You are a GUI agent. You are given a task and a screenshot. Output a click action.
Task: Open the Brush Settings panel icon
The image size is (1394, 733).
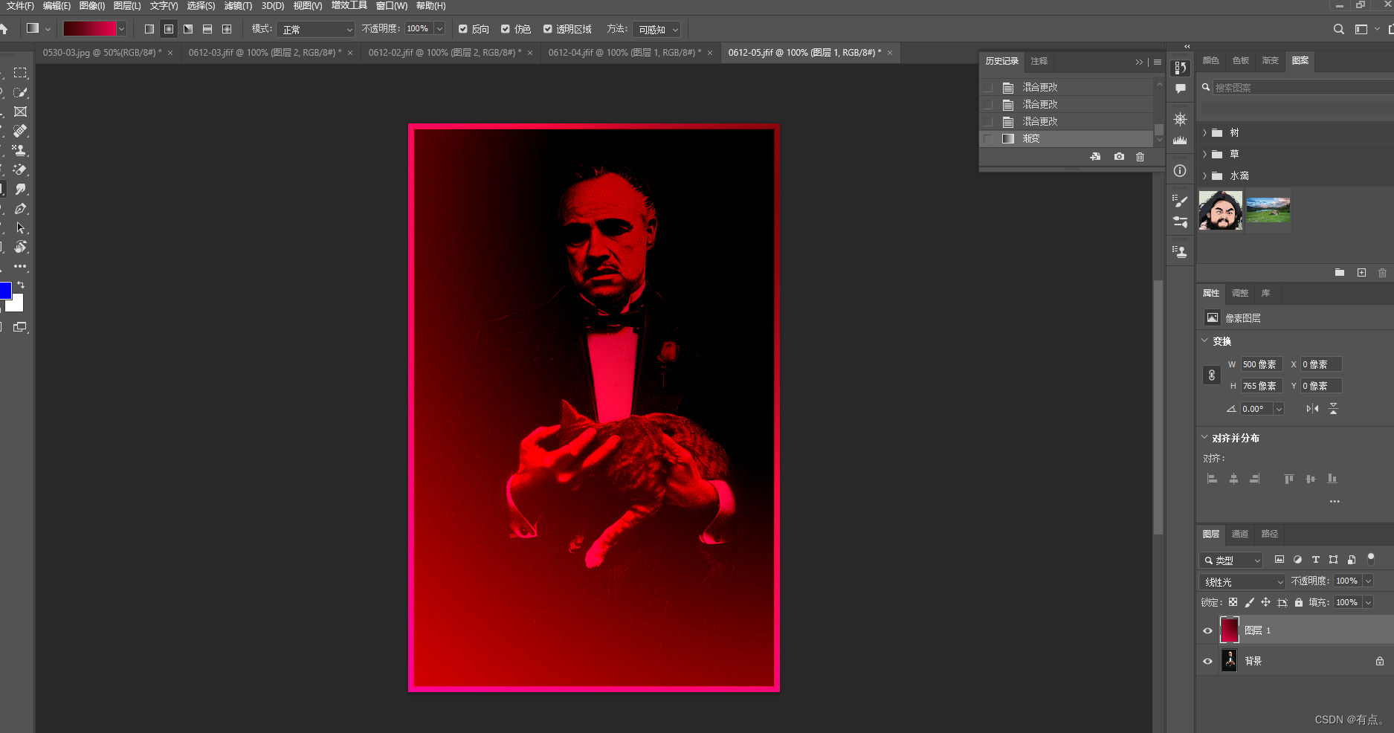pyautogui.click(x=1180, y=201)
